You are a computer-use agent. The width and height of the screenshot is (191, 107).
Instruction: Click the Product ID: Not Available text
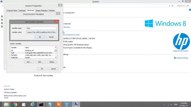tap(43, 75)
